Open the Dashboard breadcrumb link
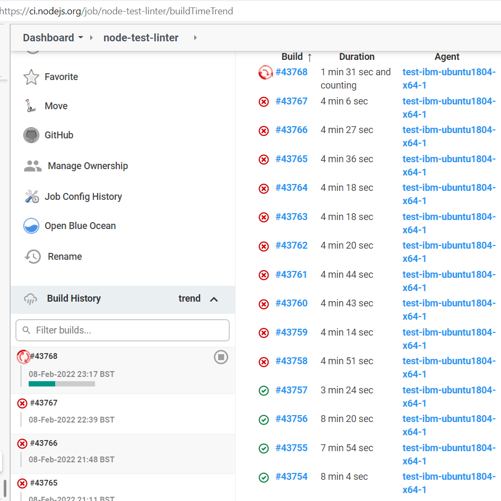The height and width of the screenshot is (501, 501). (x=48, y=38)
